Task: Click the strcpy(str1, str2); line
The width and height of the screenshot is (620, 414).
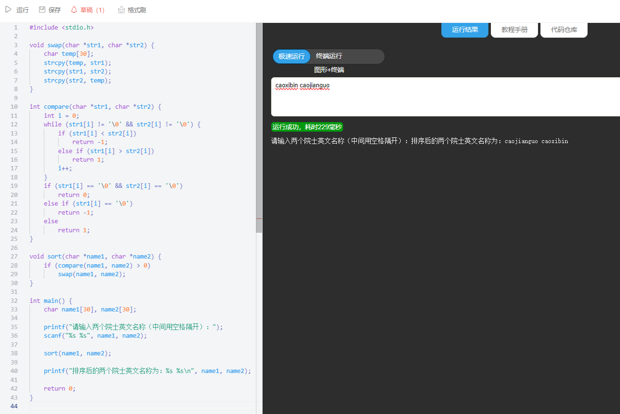Action: pos(77,72)
